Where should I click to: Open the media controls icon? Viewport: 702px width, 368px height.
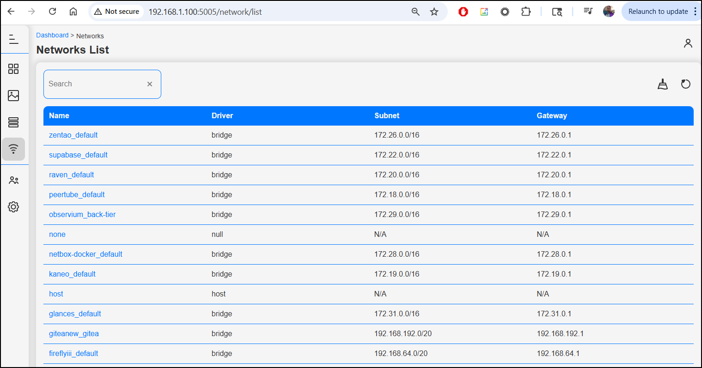tap(588, 11)
